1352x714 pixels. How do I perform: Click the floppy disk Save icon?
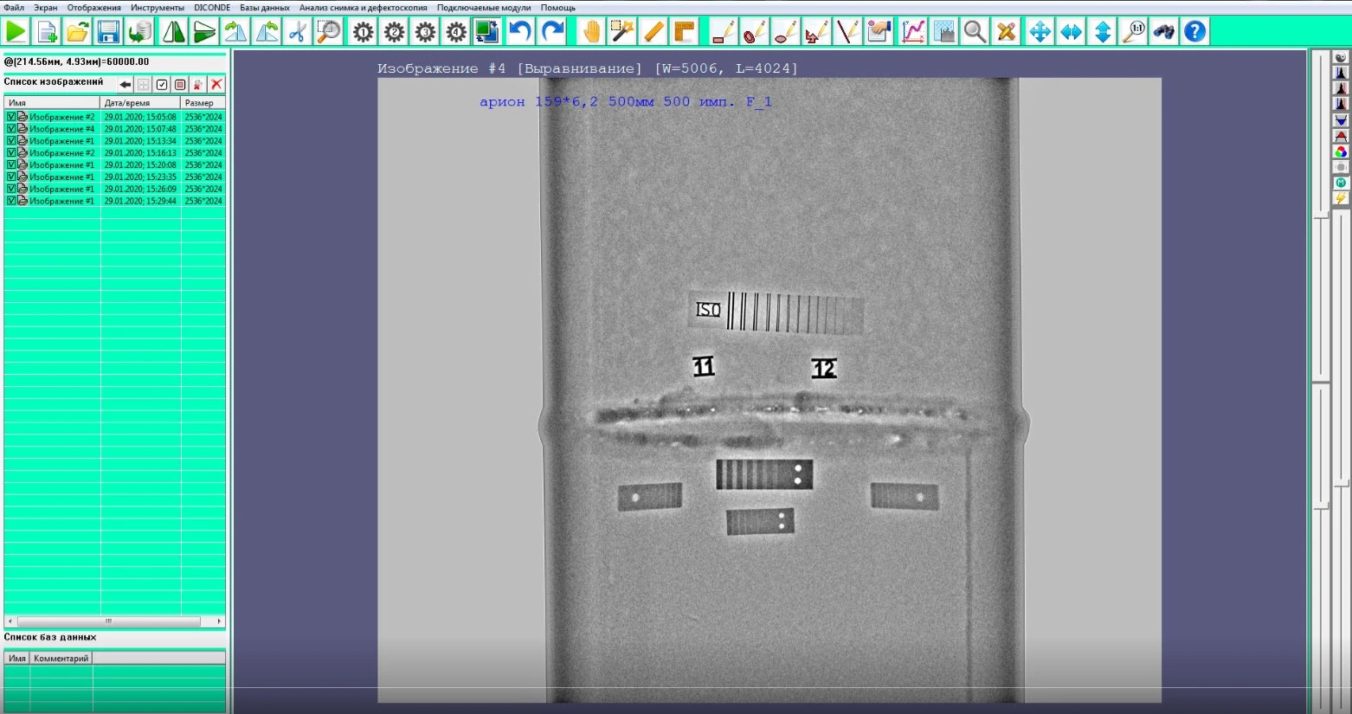pyautogui.click(x=108, y=32)
